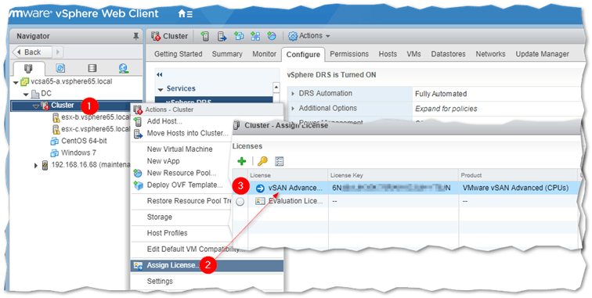592x298 pixels.
Task: Expand Additional Options row
Action: pyautogui.click(x=293, y=108)
